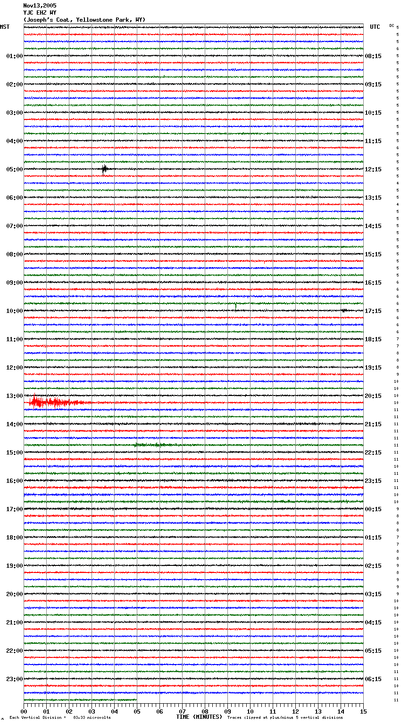The image size is (401, 724).
Task: Select the 15:00 MST time label
Action: [15, 453]
